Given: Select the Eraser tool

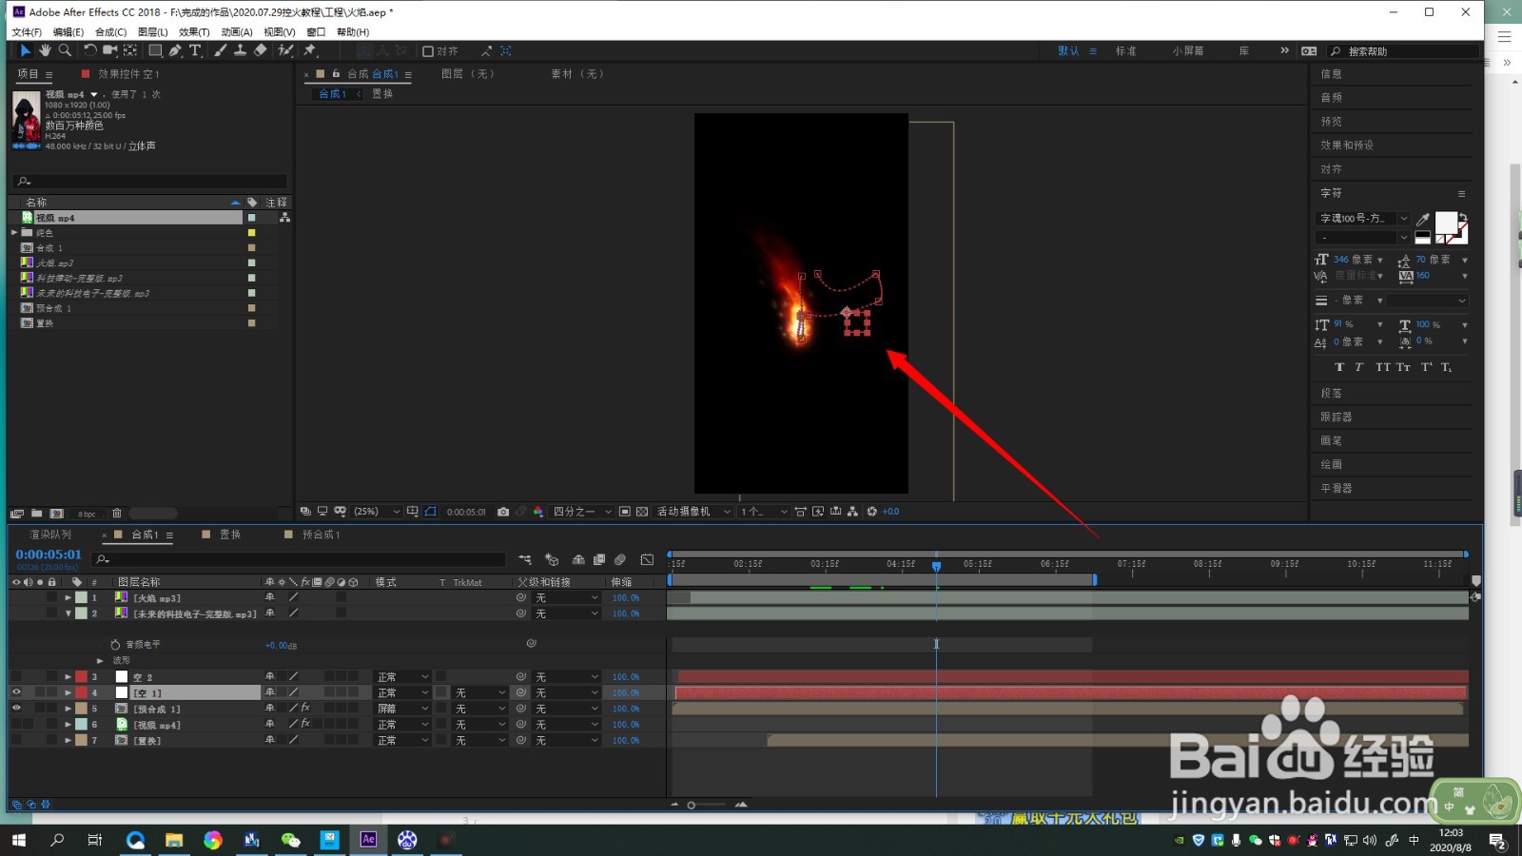Looking at the screenshot, I should click(261, 50).
